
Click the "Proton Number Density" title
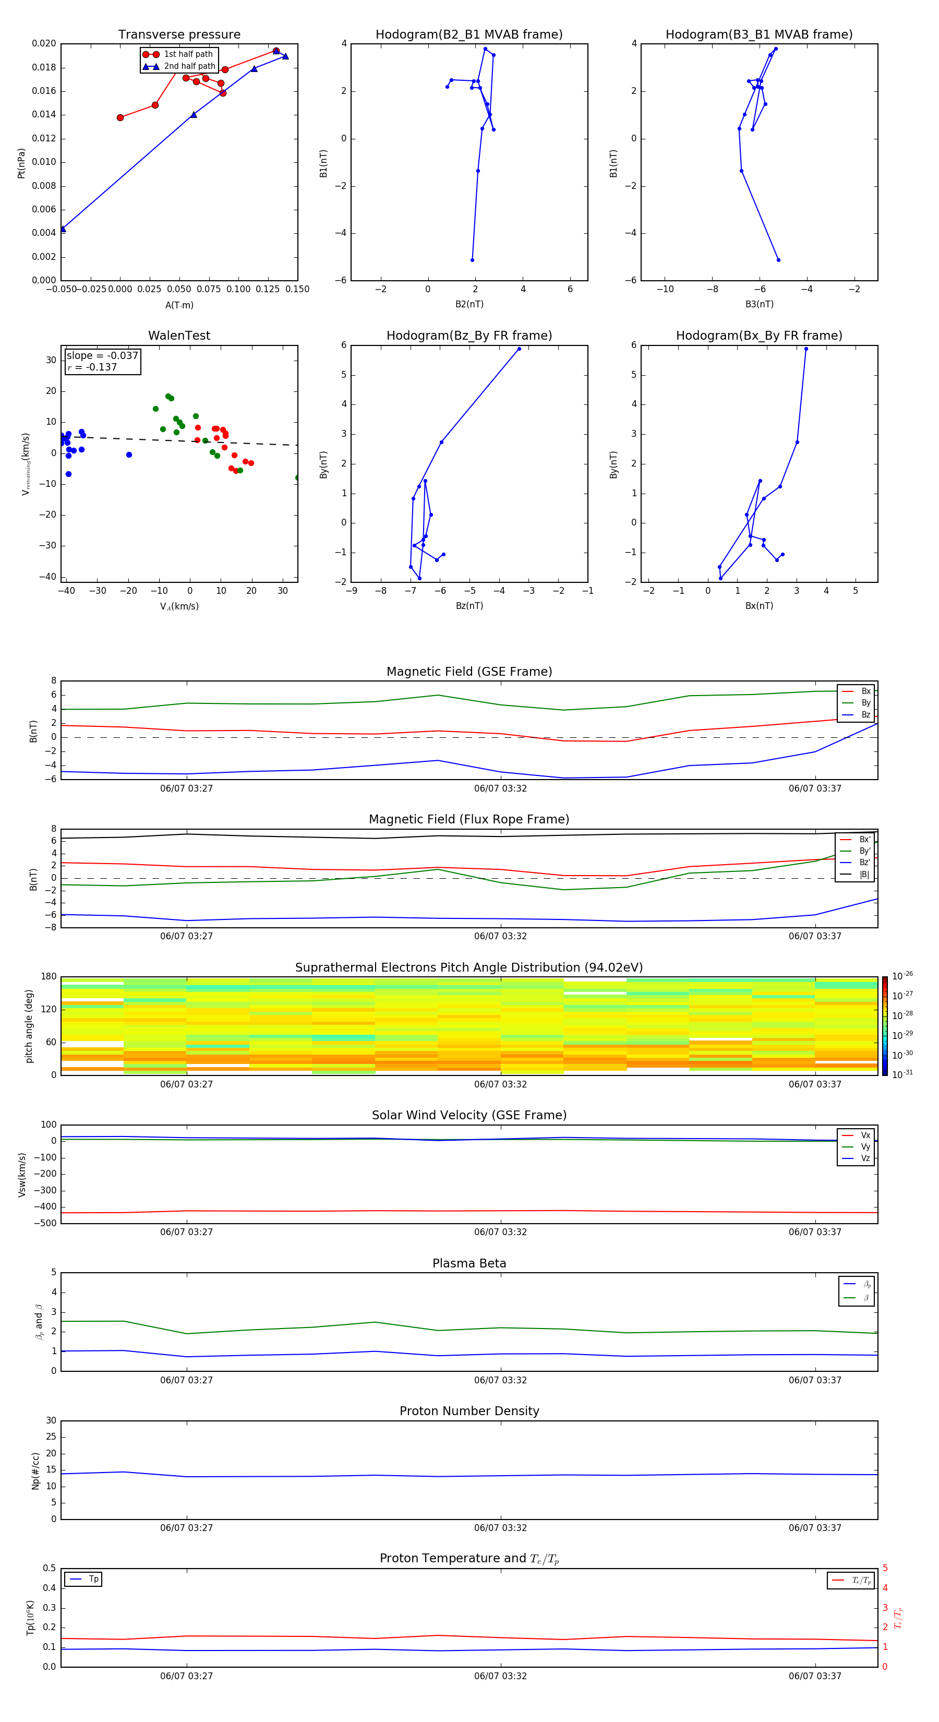point(469,1411)
